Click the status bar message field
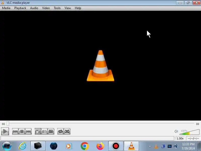The image size is (201, 151). point(87,138)
